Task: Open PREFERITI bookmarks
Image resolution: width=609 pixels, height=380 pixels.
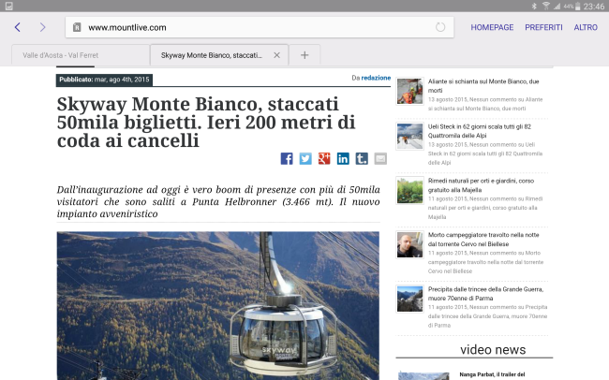Action: (543, 27)
